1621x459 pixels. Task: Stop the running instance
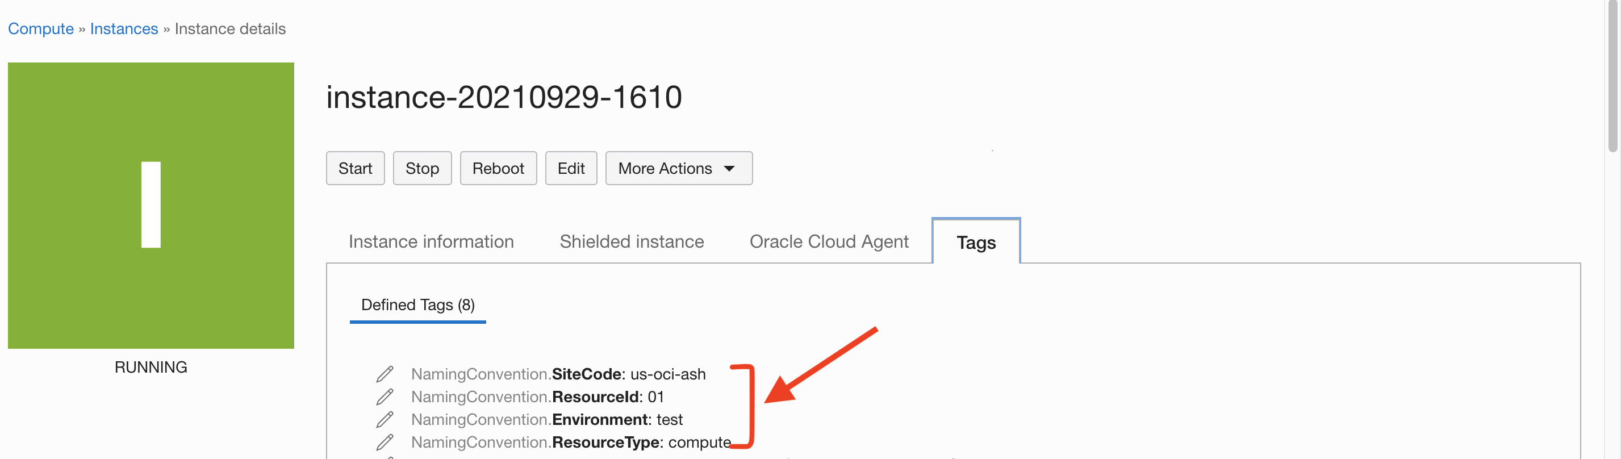coord(421,168)
